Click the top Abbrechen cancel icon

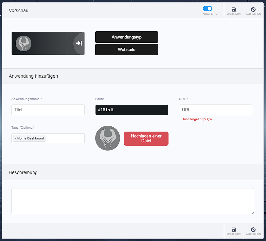(x=253, y=10)
